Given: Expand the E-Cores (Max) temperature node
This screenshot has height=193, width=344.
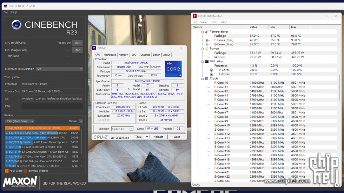Looking at the screenshot, I should (207, 44).
